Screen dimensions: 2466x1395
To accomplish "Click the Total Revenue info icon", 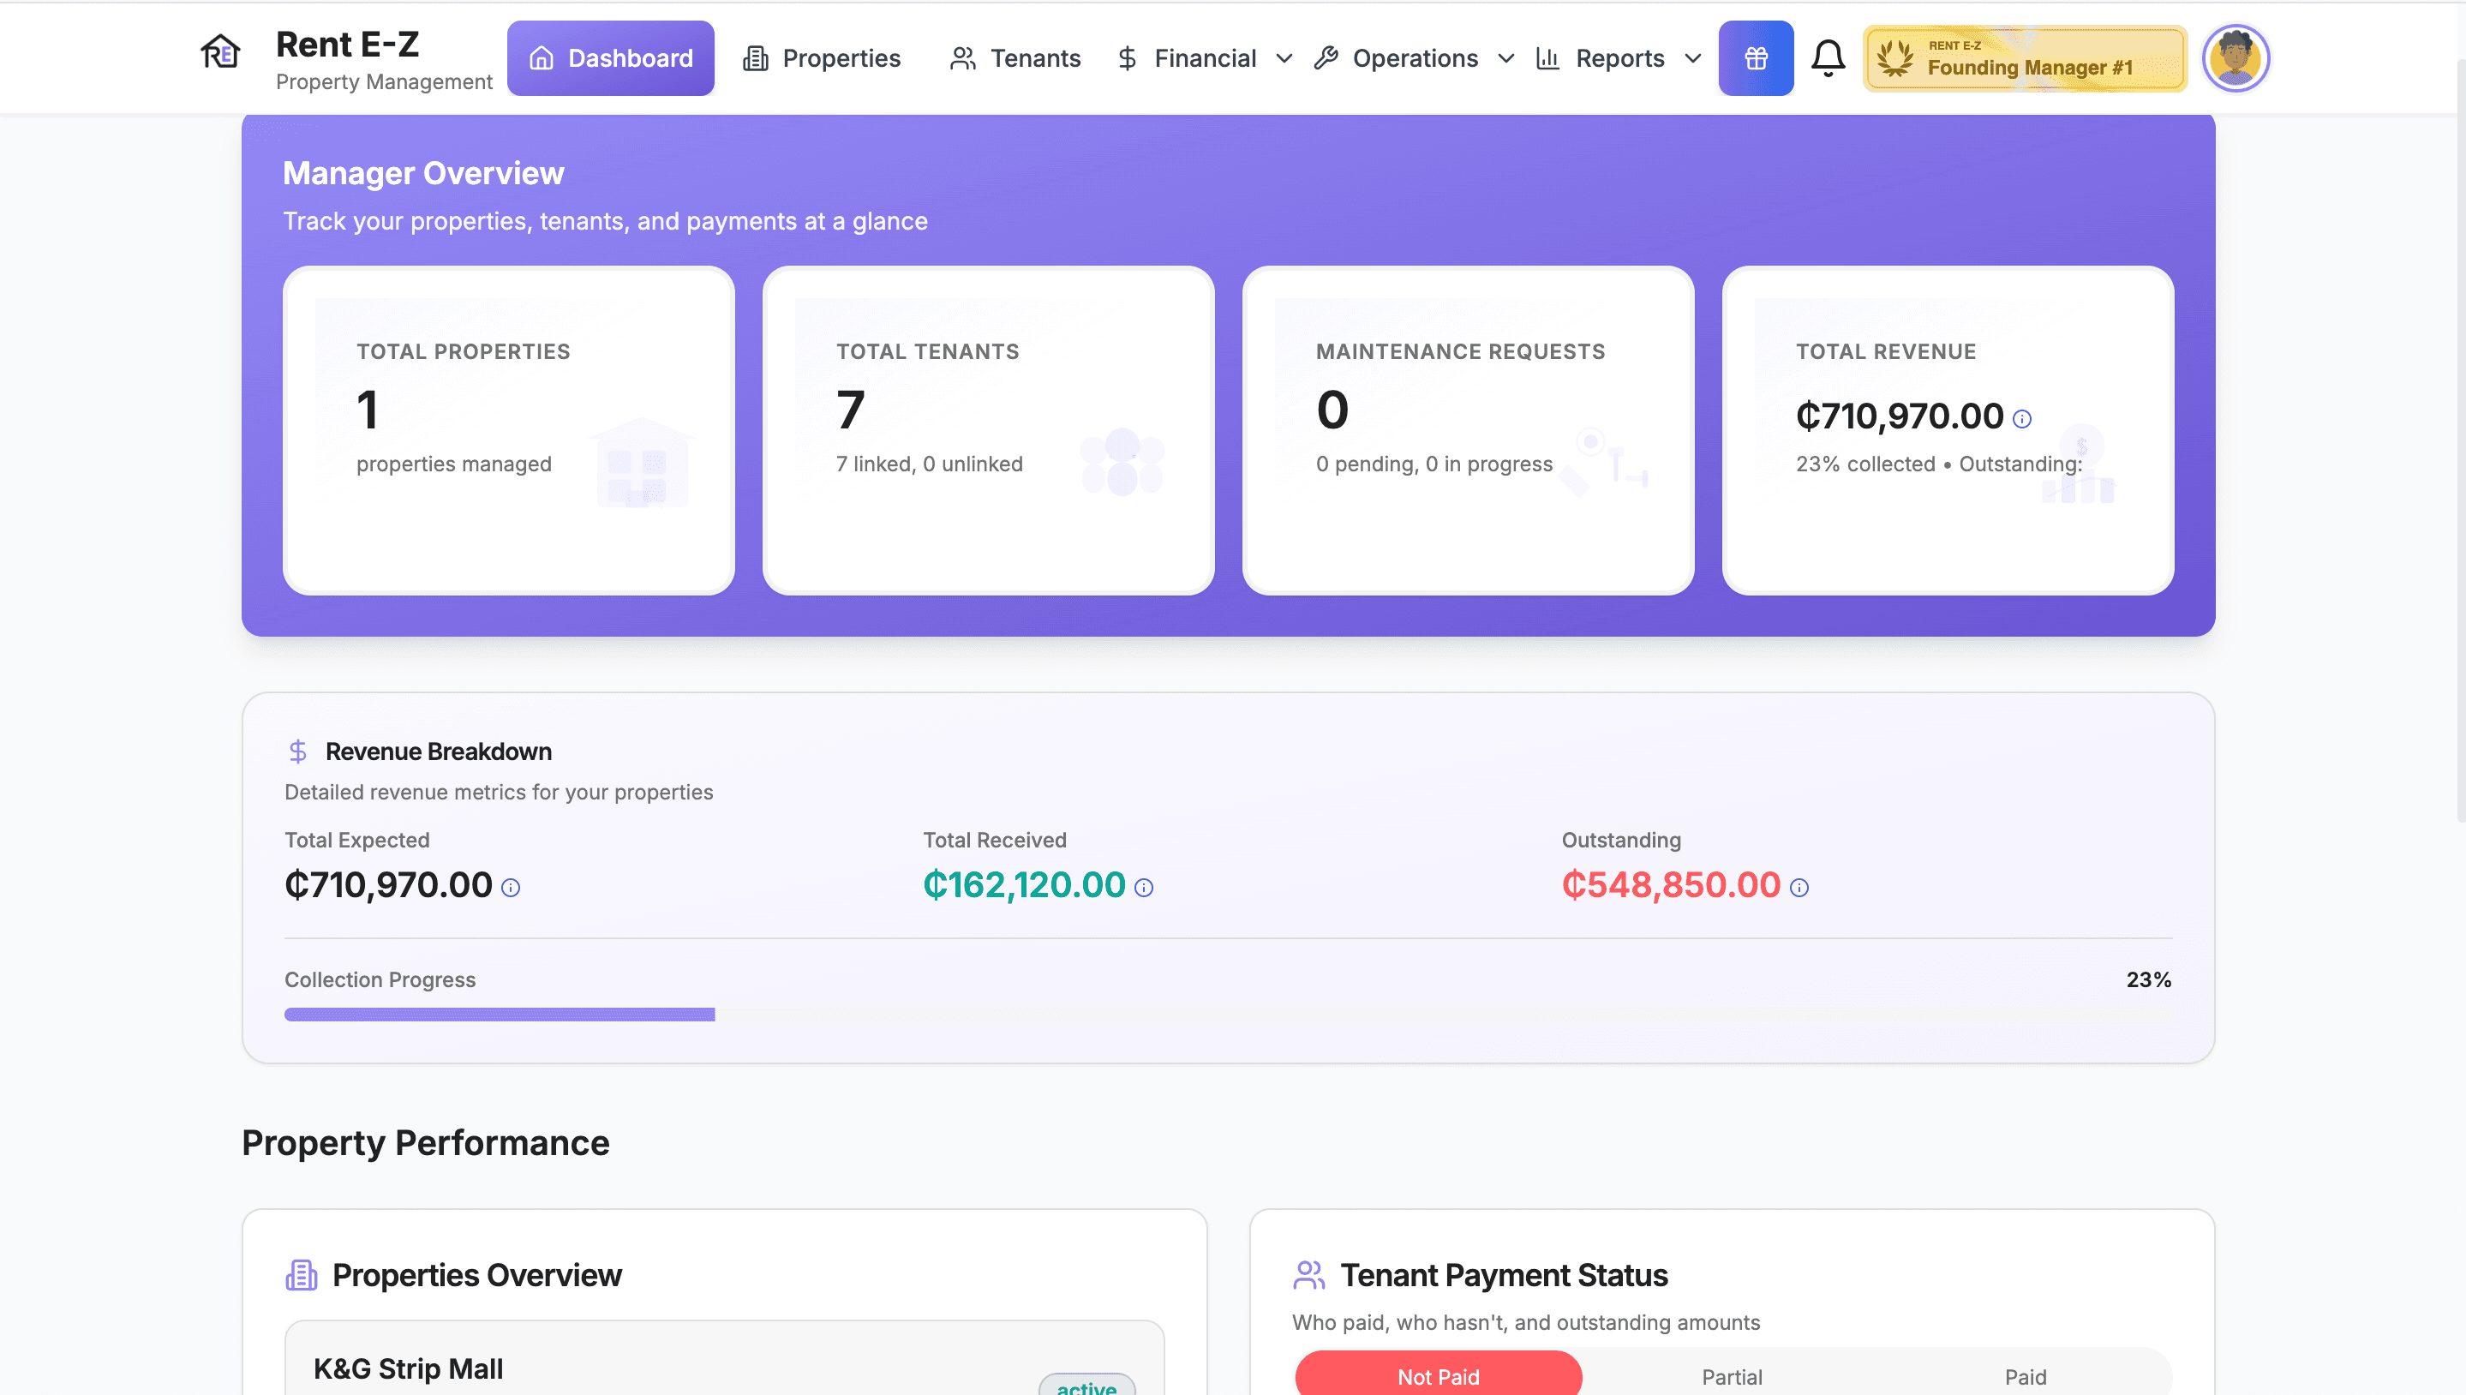I will click(x=2021, y=419).
